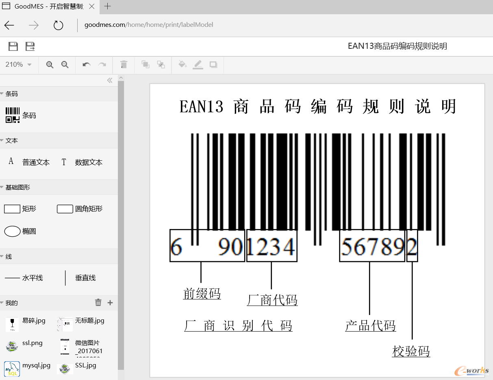
Task: Select the 微信图片 image thumbnail
Action: click(x=65, y=347)
